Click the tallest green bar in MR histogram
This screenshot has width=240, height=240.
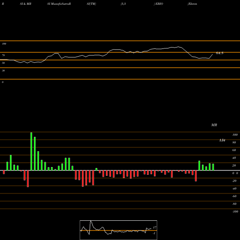pos(31,151)
